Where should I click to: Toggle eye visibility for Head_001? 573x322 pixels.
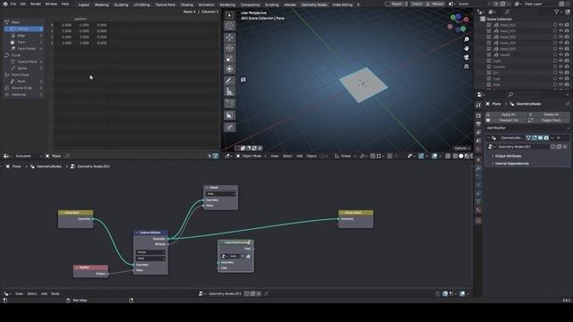click(561, 25)
